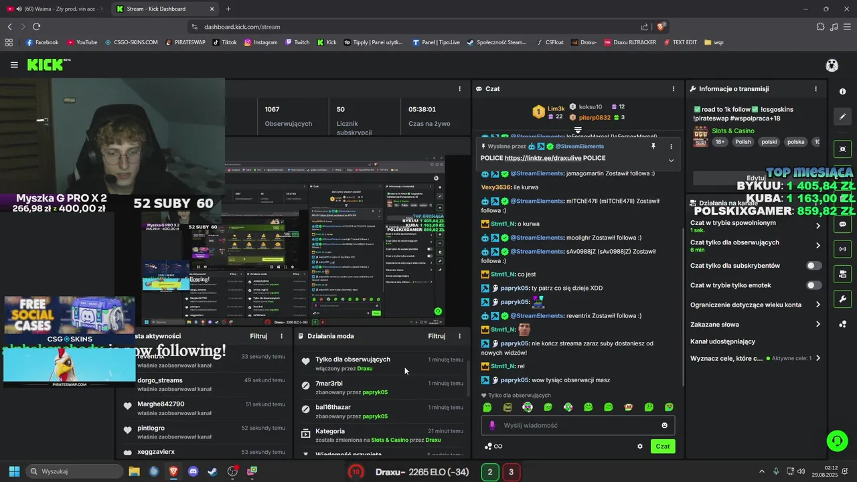Expand Ograniczenie dotyczące wieku konta
Viewport: 857px width, 482px height.
coord(817,305)
